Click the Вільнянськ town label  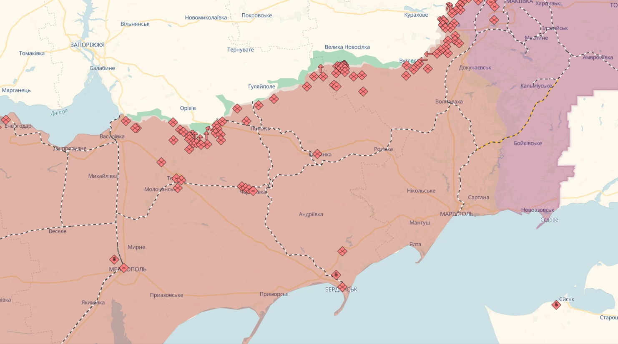pyautogui.click(x=135, y=24)
